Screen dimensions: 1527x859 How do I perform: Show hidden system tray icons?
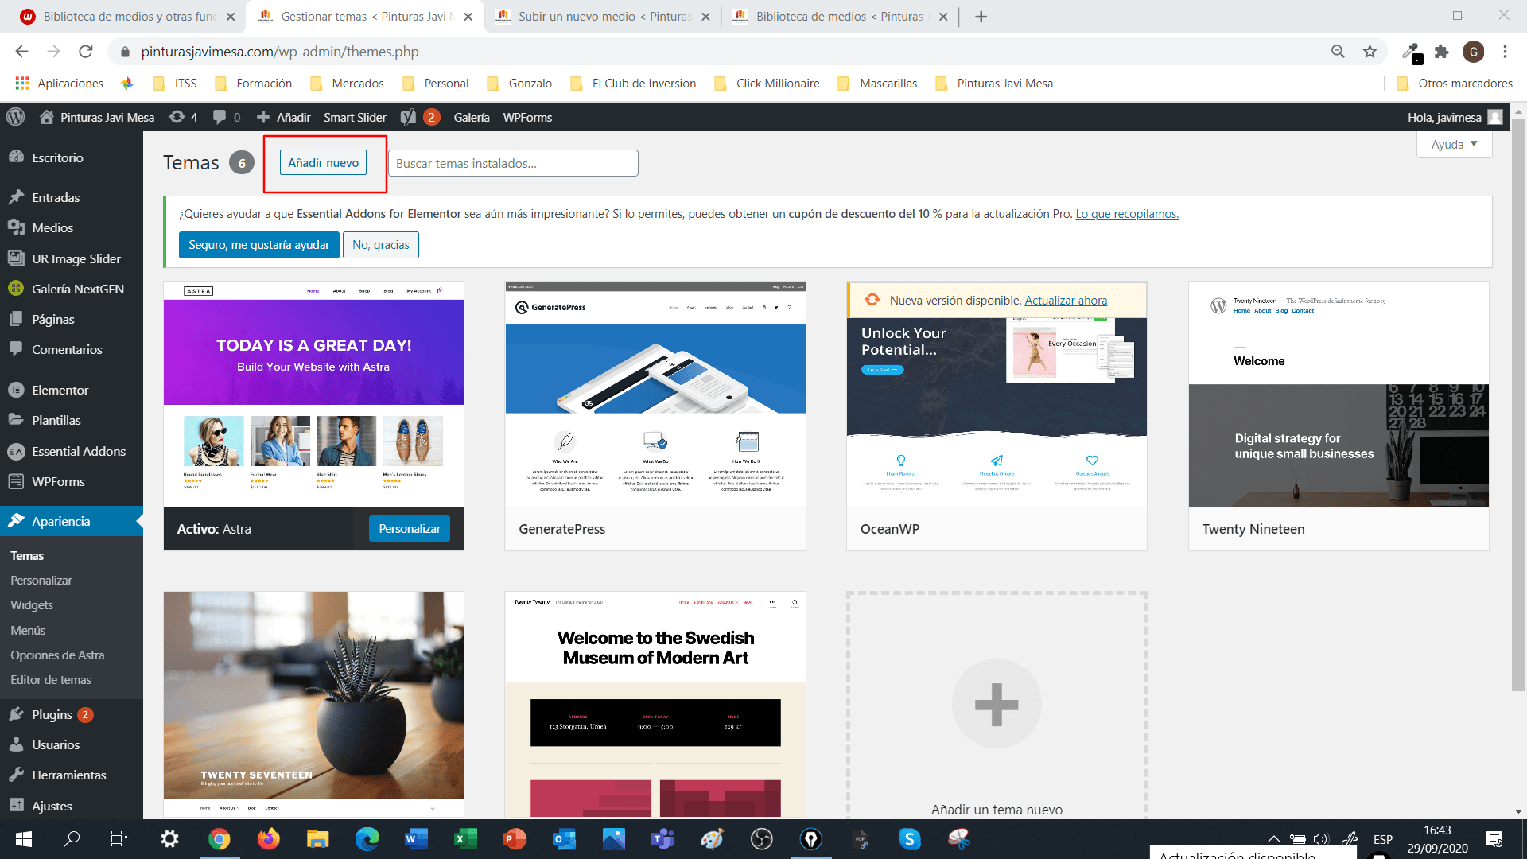click(x=1273, y=839)
